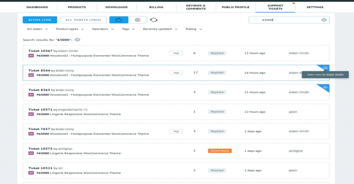Screen dimensions: 354x184
Task: Clear the search field with X icon
Action: tap(324, 20)
